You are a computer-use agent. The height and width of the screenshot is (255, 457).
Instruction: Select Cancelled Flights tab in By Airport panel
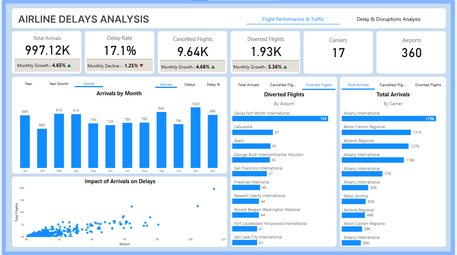(x=283, y=85)
